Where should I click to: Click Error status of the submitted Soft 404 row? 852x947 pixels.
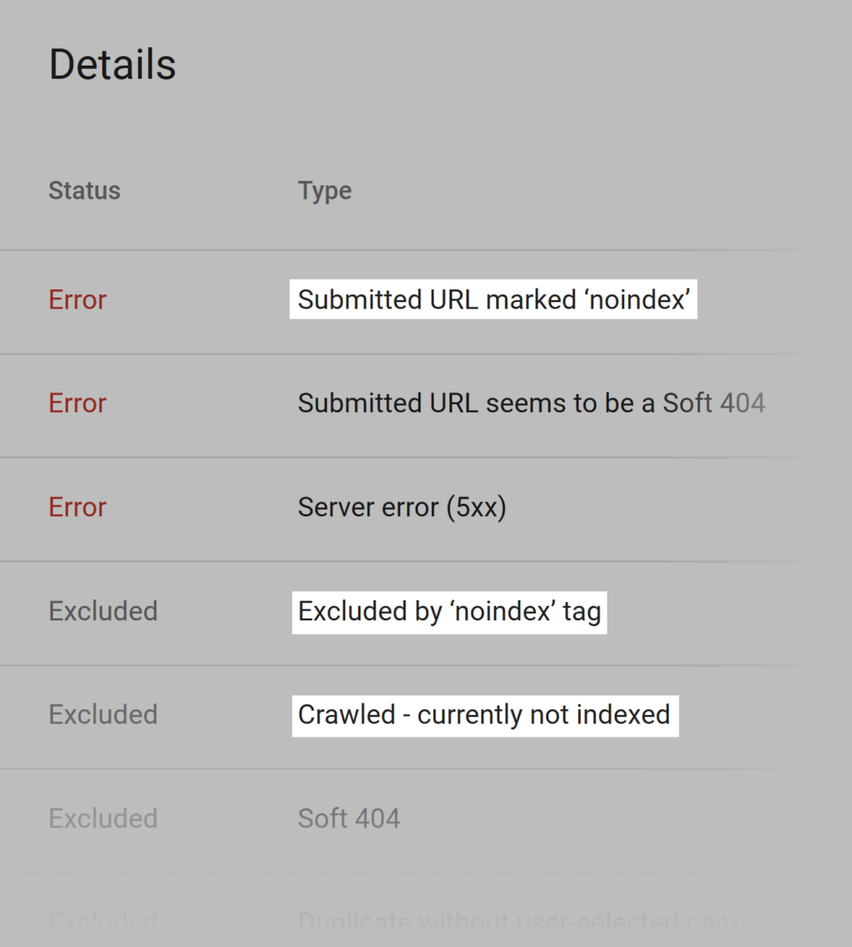point(77,403)
